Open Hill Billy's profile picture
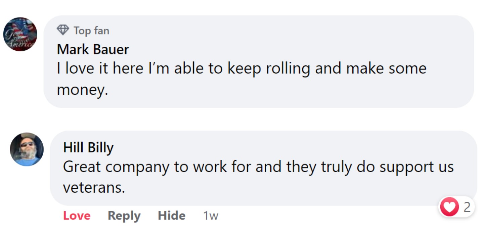 (27, 149)
